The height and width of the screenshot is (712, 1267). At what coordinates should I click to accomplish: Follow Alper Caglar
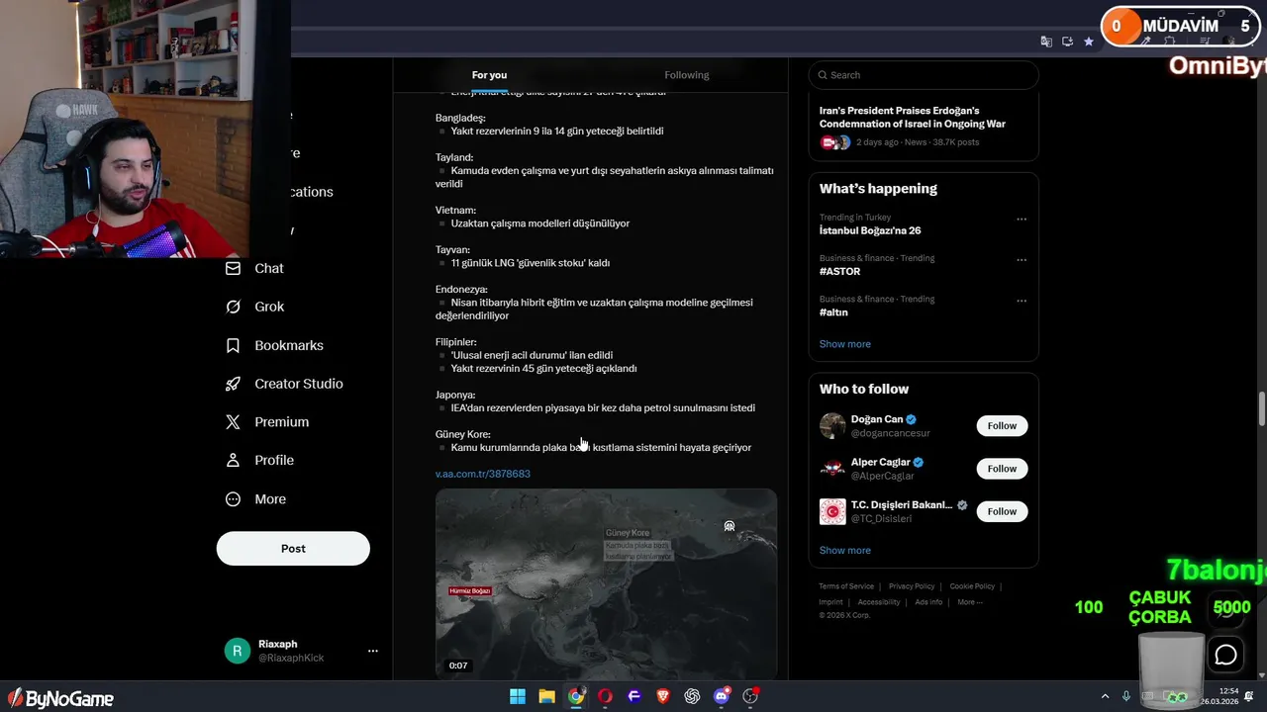(x=1002, y=469)
